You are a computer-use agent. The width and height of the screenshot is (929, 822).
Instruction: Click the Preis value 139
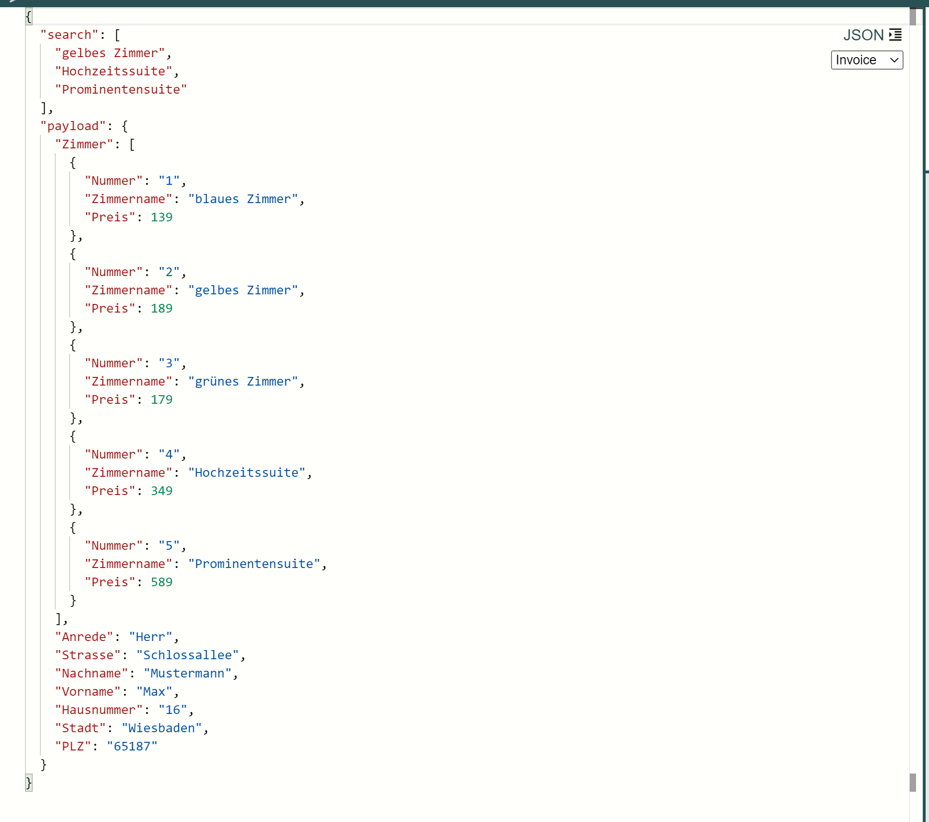[x=161, y=218]
